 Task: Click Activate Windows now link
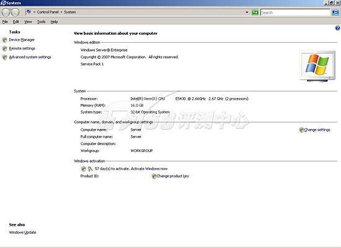pos(149,169)
